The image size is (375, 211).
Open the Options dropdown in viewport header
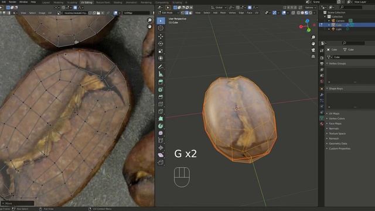pyautogui.click(x=310, y=8)
